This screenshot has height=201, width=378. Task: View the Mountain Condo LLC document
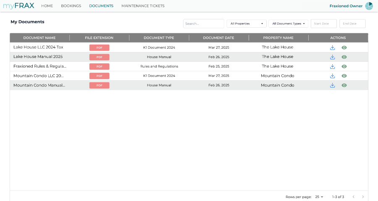coord(344,76)
